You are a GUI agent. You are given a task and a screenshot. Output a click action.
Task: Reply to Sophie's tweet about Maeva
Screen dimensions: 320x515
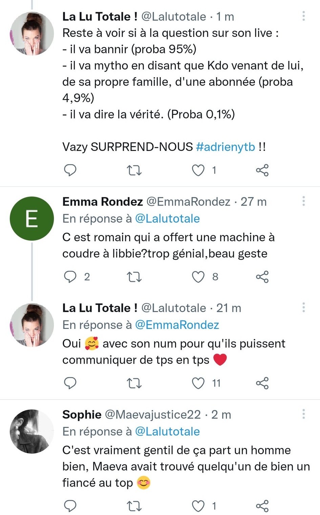coord(70,506)
